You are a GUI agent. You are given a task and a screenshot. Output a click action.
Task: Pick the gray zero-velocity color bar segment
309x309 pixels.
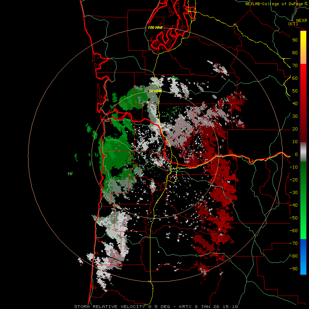click(x=303, y=152)
